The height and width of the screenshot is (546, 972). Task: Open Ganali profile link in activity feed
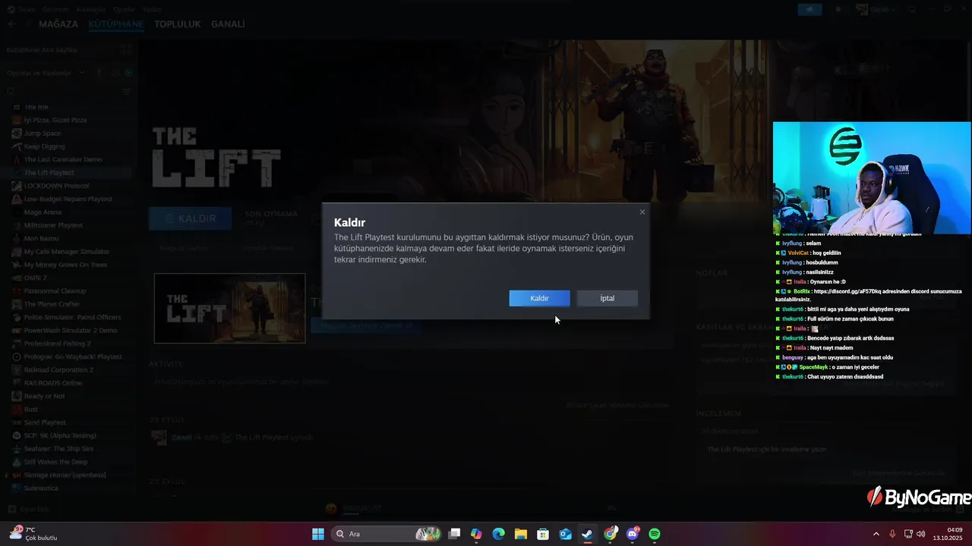(x=181, y=437)
